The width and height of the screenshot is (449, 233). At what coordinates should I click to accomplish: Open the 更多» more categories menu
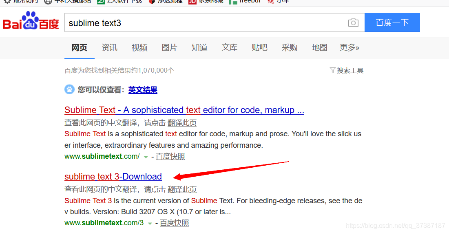[349, 47]
